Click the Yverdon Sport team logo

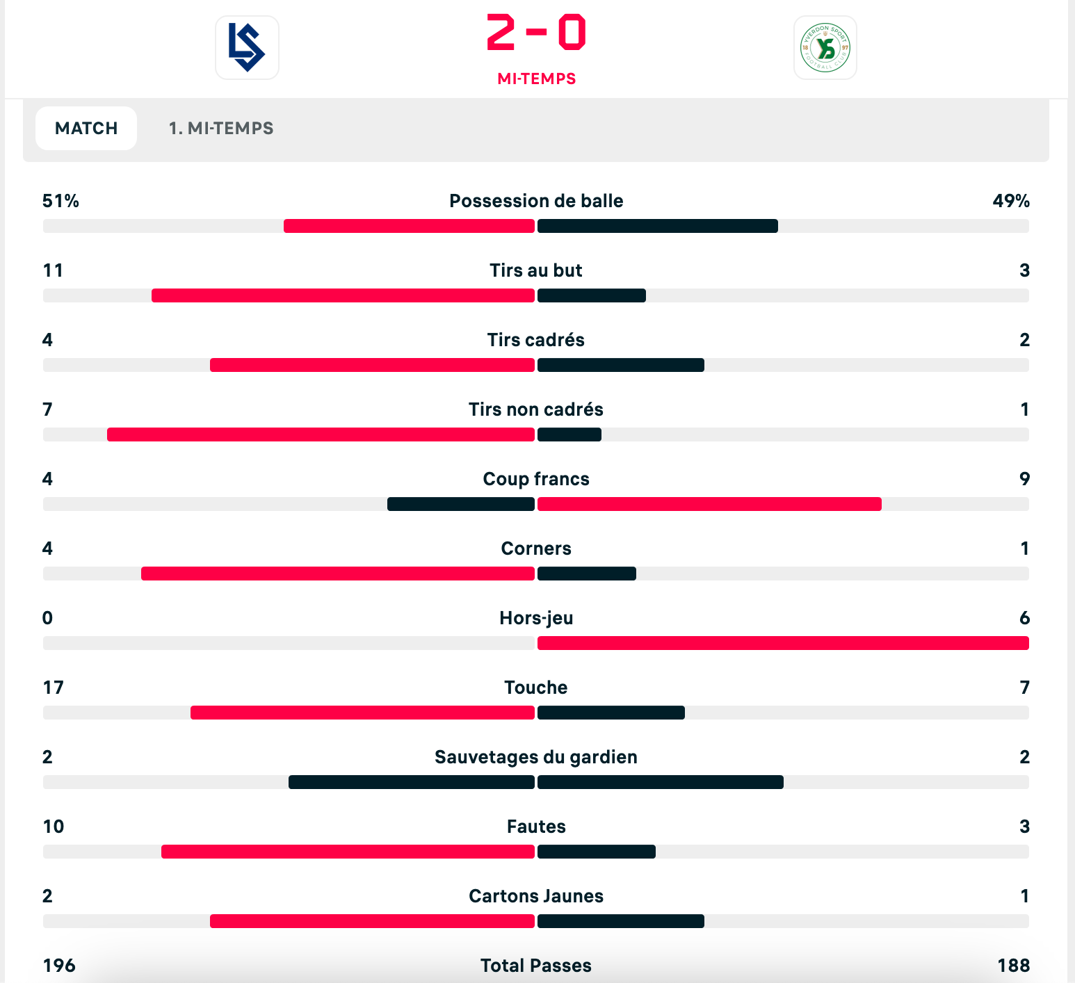(x=825, y=48)
